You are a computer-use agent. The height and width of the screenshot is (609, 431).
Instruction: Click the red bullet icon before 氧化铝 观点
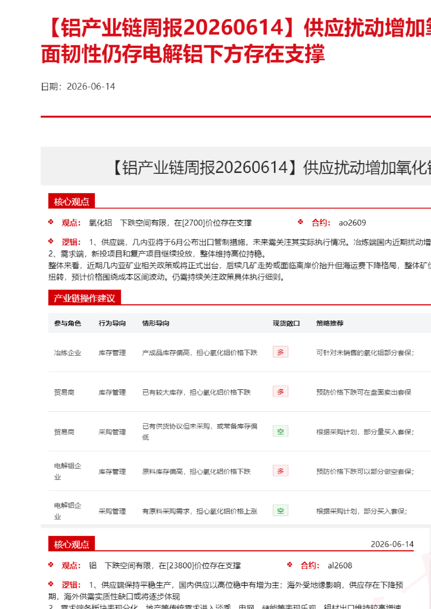51,222
